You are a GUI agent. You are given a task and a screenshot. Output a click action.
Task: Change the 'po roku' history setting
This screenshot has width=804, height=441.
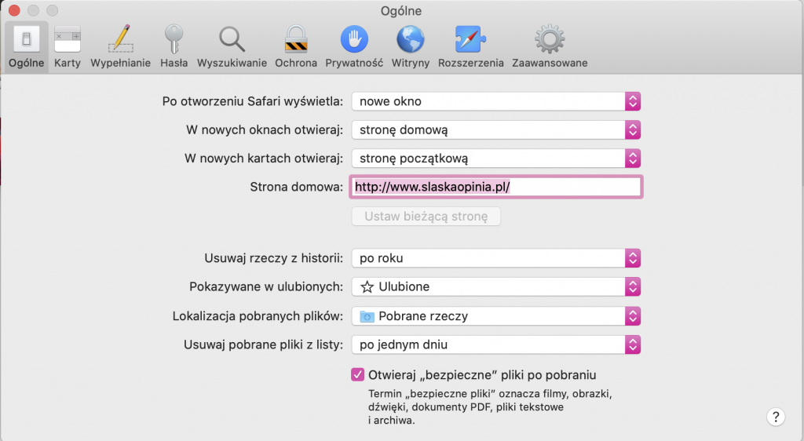[x=496, y=258]
